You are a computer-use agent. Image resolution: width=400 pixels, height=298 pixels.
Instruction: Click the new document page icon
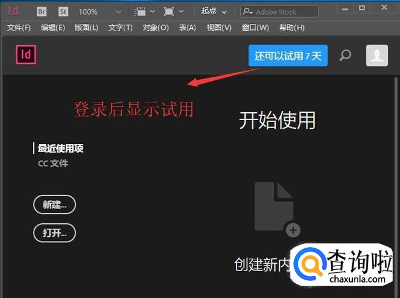click(x=277, y=209)
